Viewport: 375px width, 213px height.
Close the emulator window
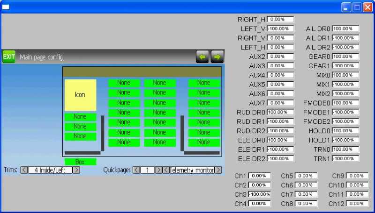coord(367,7)
